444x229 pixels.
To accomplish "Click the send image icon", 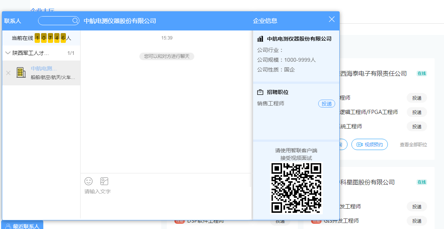I will [104, 181].
